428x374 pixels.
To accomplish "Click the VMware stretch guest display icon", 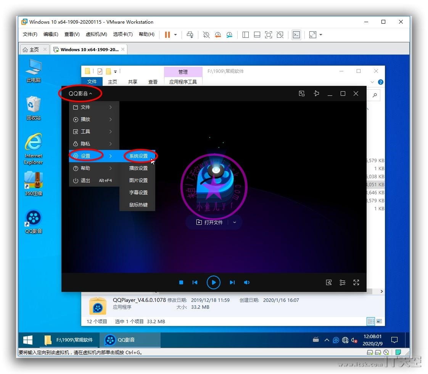I will (313, 35).
